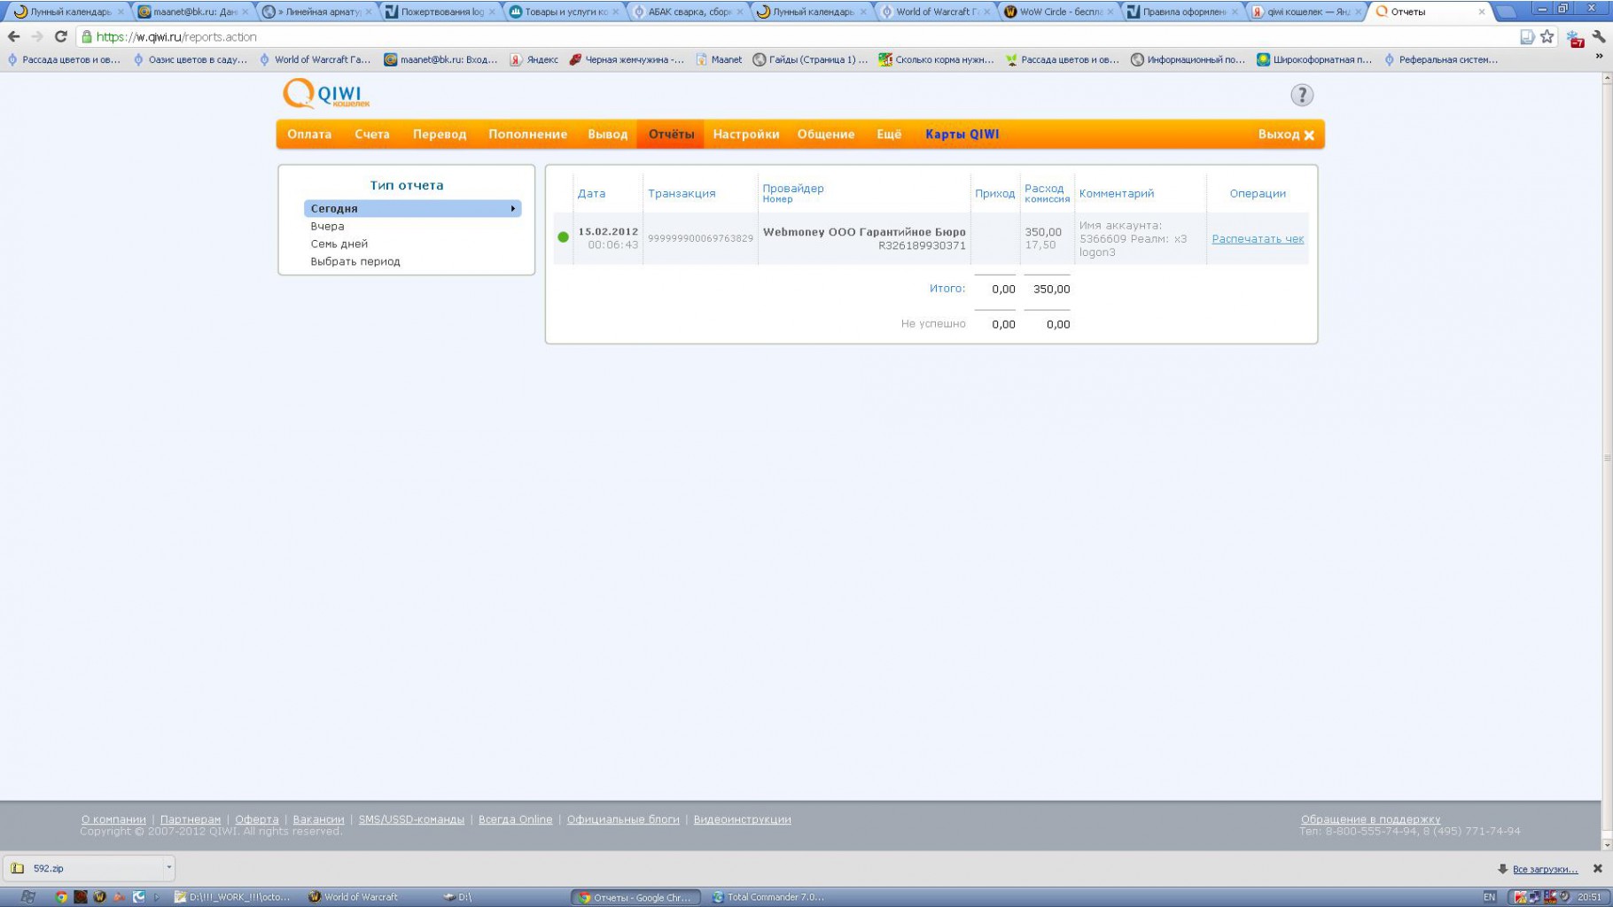Bookmark this page with the star icon
This screenshot has width=1613, height=907.
pos(1547,36)
